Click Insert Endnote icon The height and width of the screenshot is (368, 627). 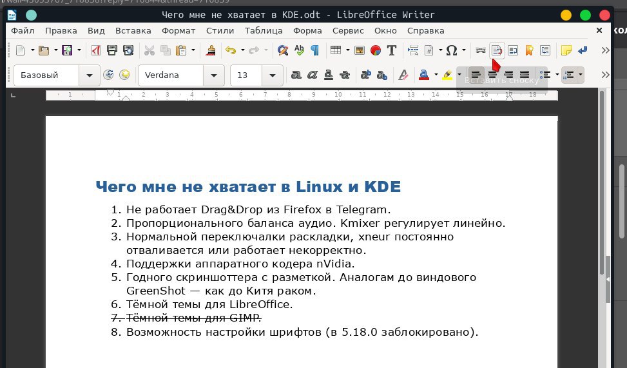pyautogui.click(x=513, y=50)
